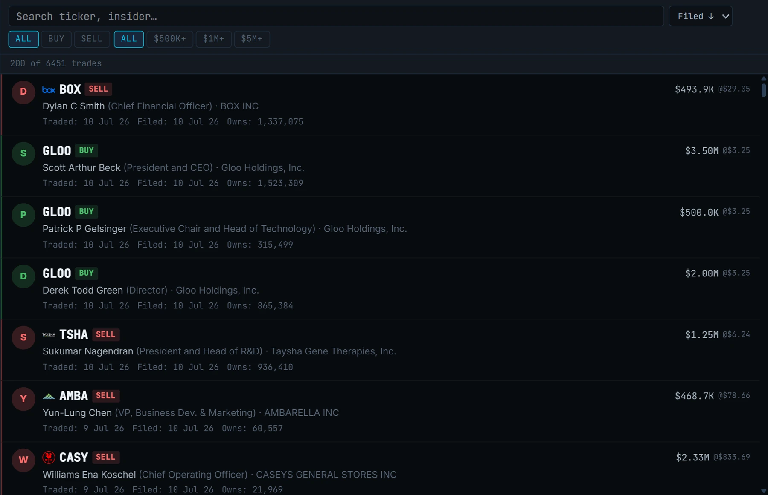Click BUY badge on Patrick P Gelsinger row
The width and height of the screenshot is (768, 495).
coord(86,212)
